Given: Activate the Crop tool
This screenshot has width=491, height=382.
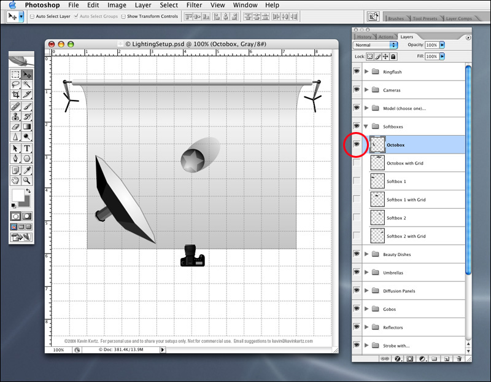Looking at the screenshot, I should [15, 95].
